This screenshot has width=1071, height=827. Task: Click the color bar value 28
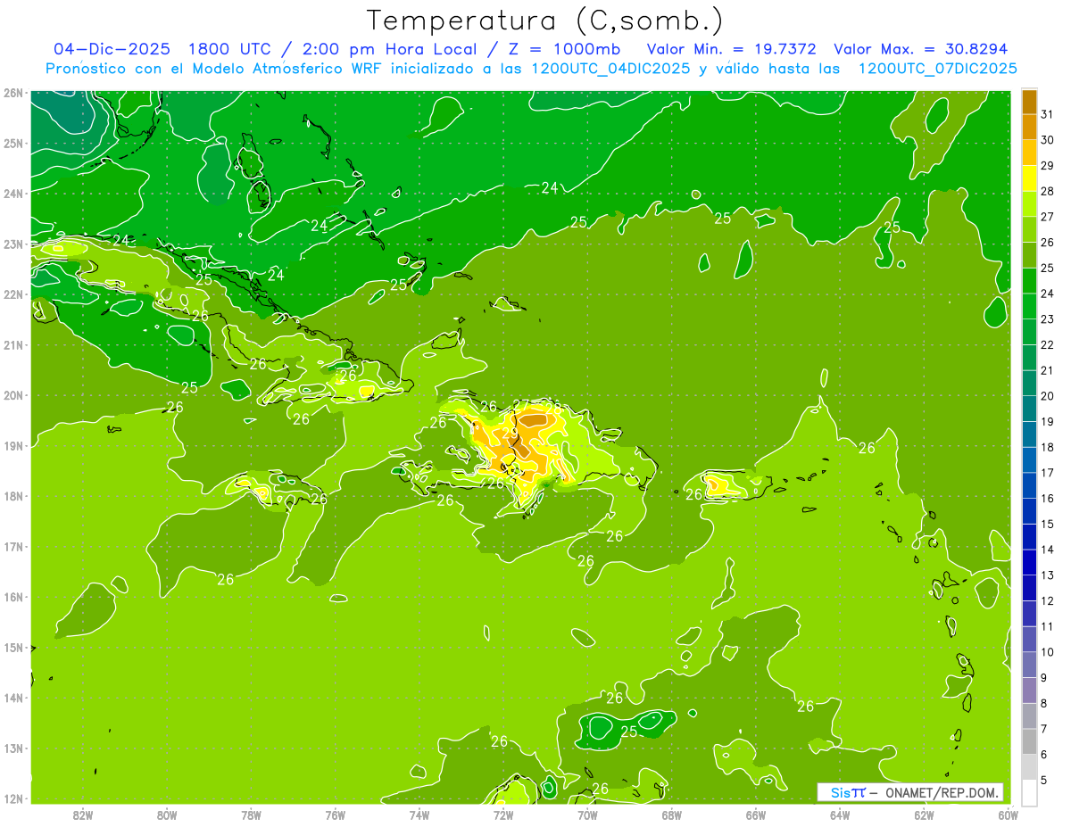coord(1048,191)
